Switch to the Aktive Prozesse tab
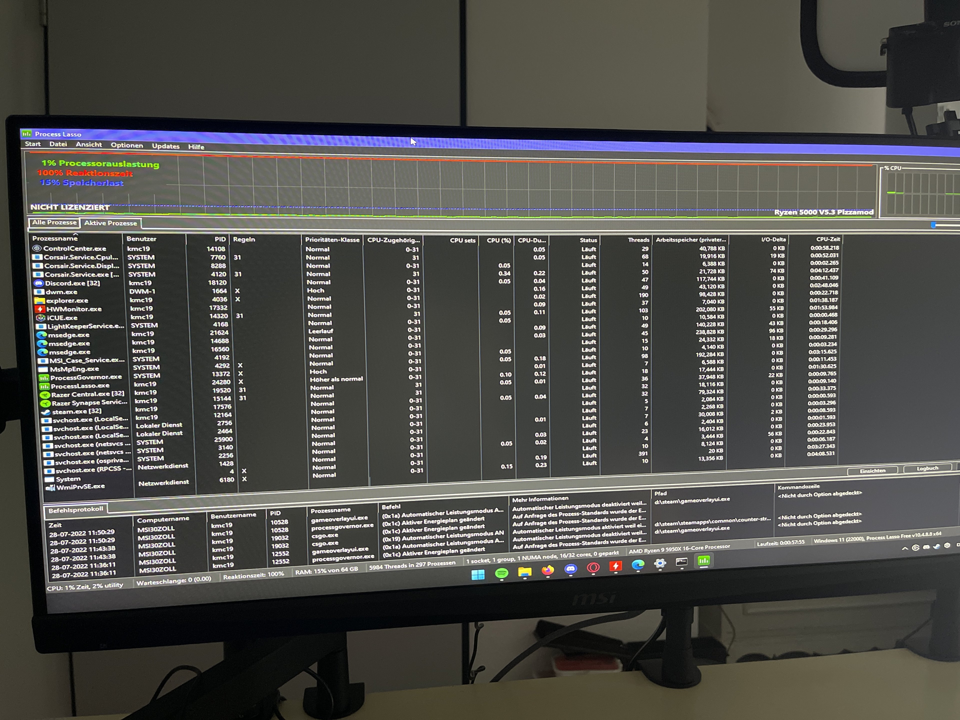The width and height of the screenshot is (960, 720). 111,223
